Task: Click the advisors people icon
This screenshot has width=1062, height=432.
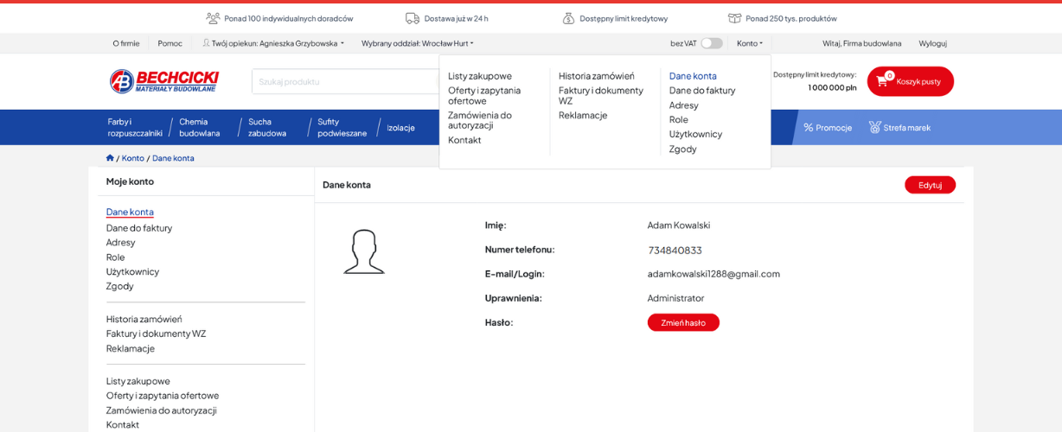Action: (213, 18)
